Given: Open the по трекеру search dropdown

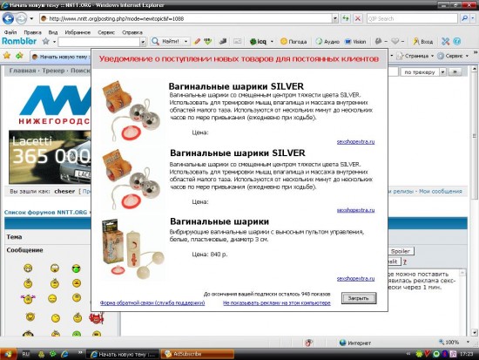Looking at the screenshot, I should click(x=442, y=71).
